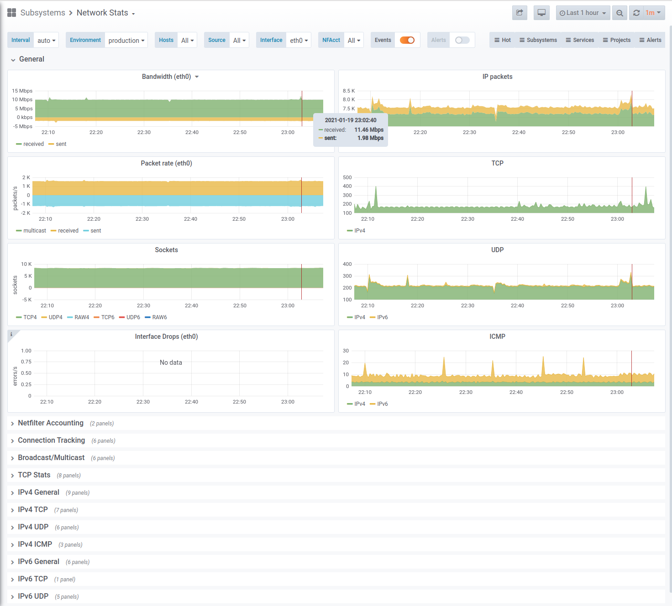
Task: Click the TCP4 legend color swatch
Action: pos(19,317)
